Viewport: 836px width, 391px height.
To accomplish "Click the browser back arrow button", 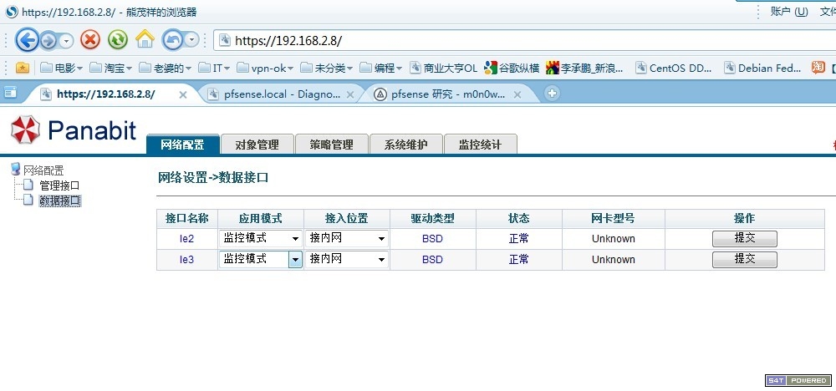I will point(27,39).
